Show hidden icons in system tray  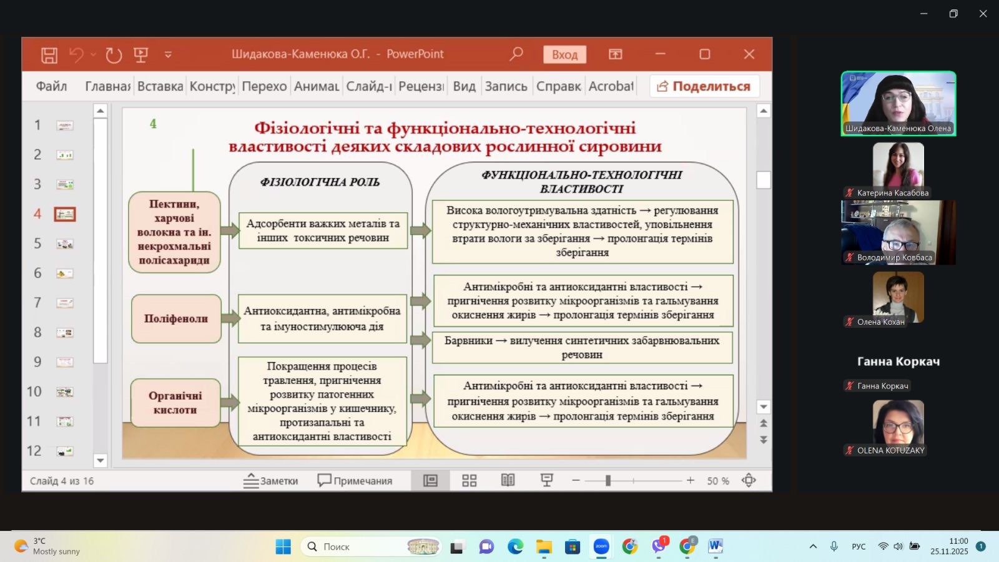click(813, 546)
